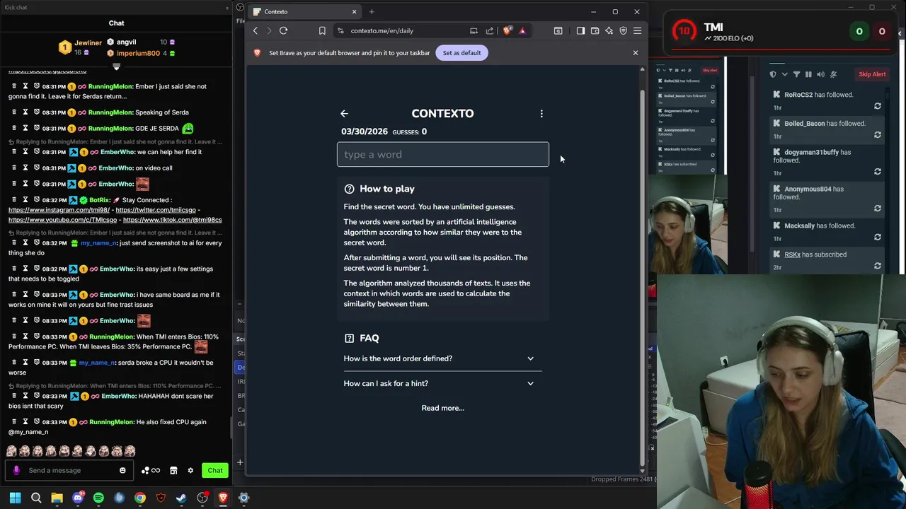Open the youtube.com/c/TMIcsgo link in chat
This screenshot has height=509, width=906.
[62, 220]
